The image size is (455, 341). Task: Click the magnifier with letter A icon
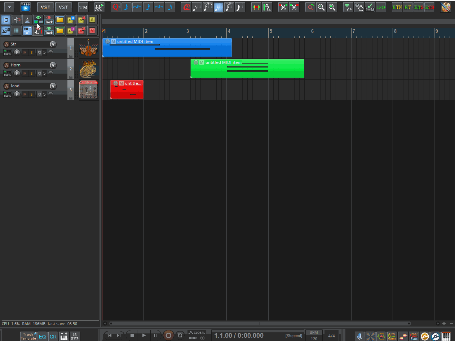321,7
